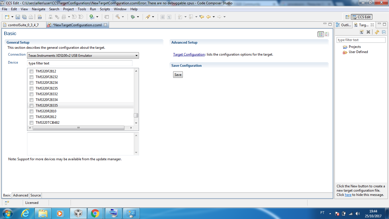Check the TMS320F28332 device checkbox
Image resolution: width=389 pixels, height=219 pixels.
tap(32, 94)
